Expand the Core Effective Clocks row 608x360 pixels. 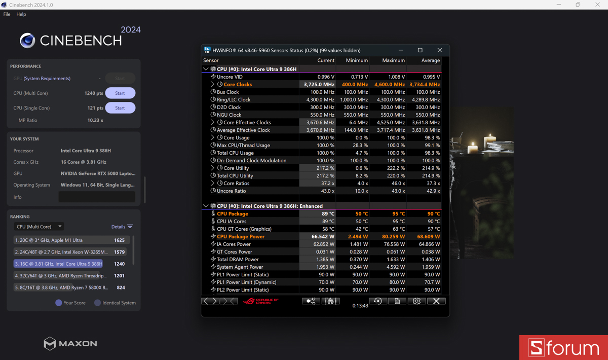[213, 122]
